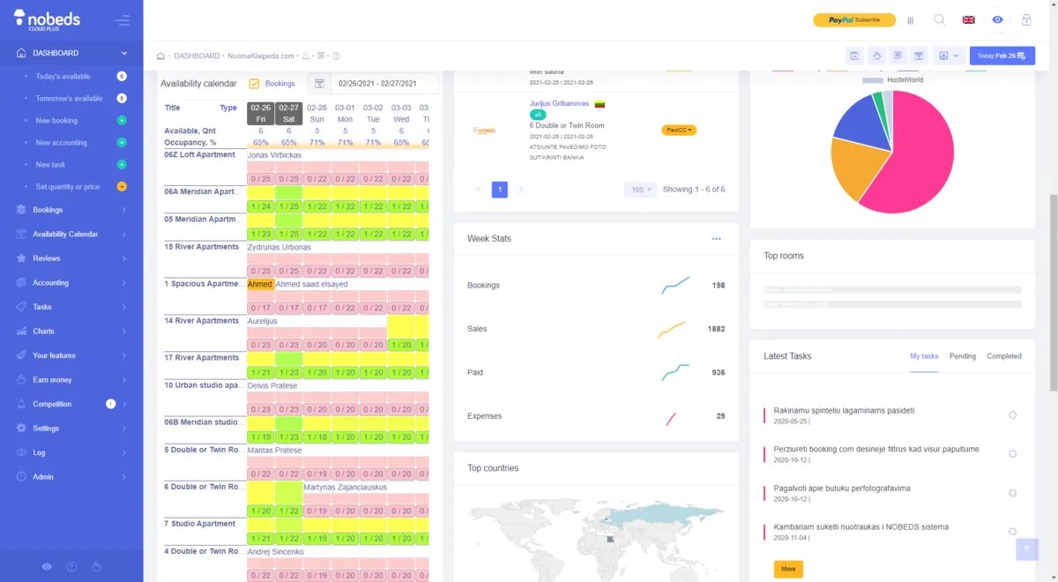Open the Completed tab in Latest Tasks
This screenshot has height=582, width=1058.
pos(1003,356)
